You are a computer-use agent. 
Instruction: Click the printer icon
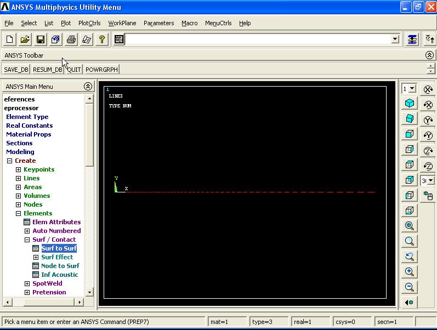(71, 39)
